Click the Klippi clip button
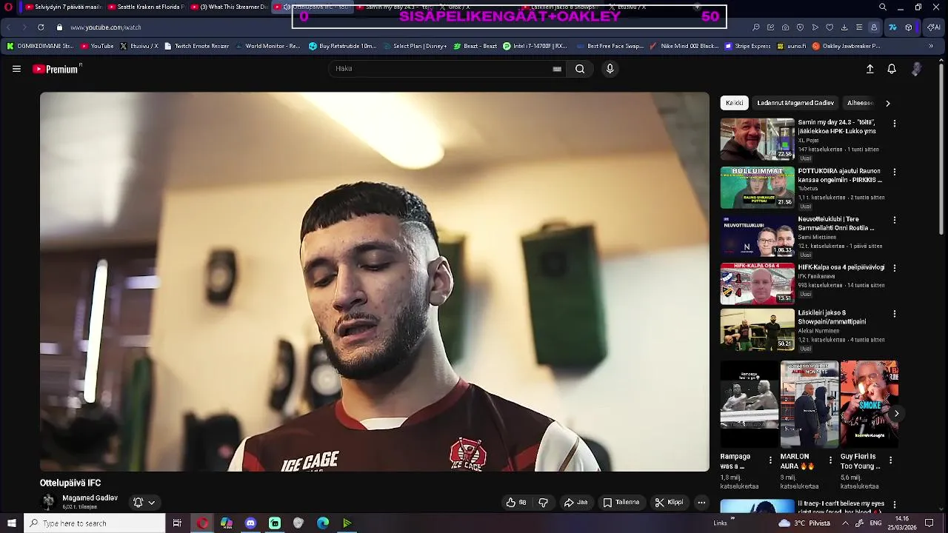The height and width of the screenshot is (533, 948). click(669, 503)
